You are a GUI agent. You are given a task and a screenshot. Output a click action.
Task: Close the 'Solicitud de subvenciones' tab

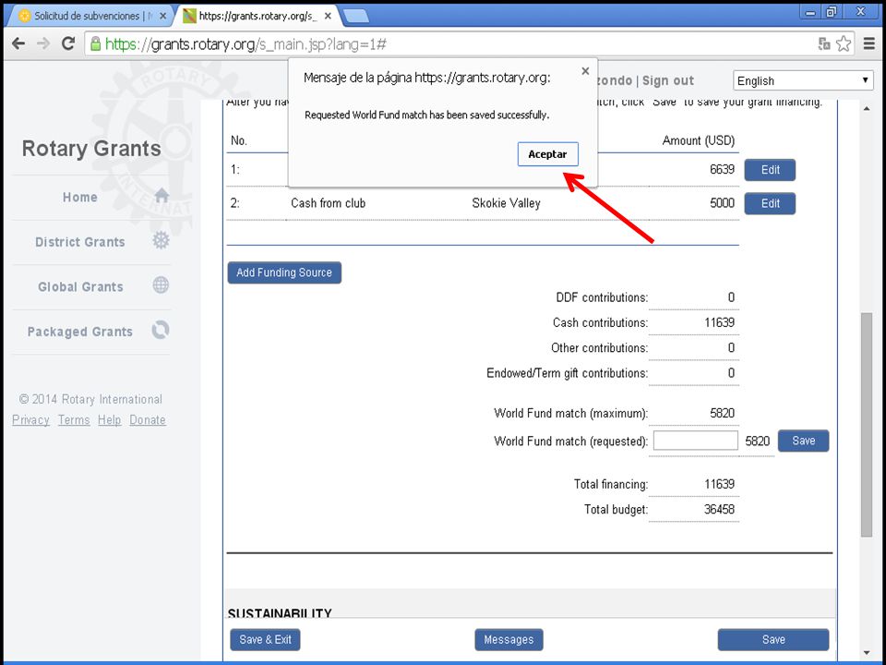(x=162, y=17)
